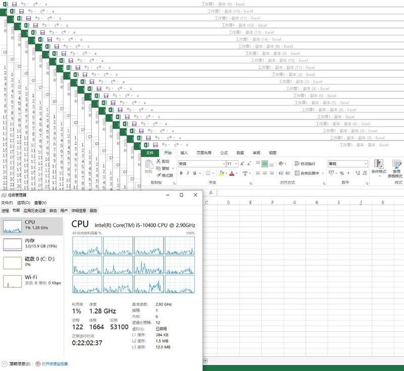Toggle 自动换行 wrap text
The height and width of the screenshot is (371, 404).
(305, 164)
